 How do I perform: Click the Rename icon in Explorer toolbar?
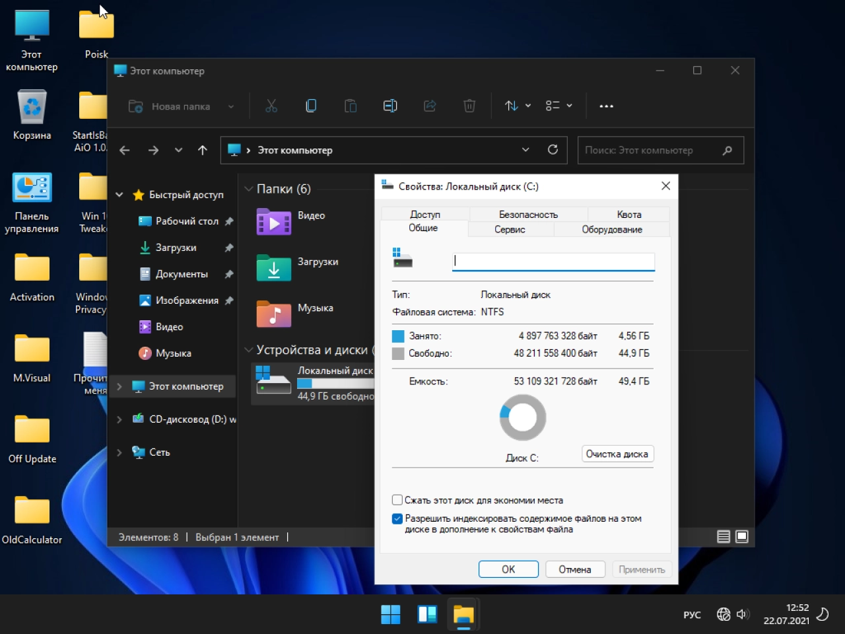click(390, 106)
